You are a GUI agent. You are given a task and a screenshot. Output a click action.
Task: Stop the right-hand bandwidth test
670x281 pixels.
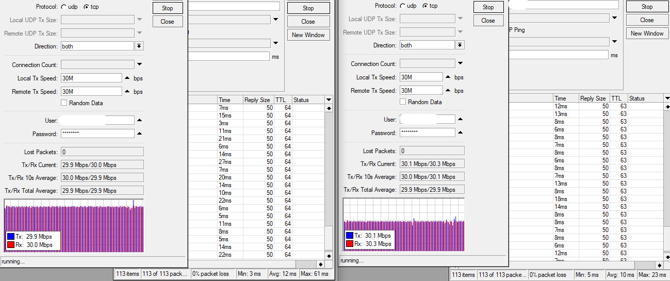coord(488,7)
